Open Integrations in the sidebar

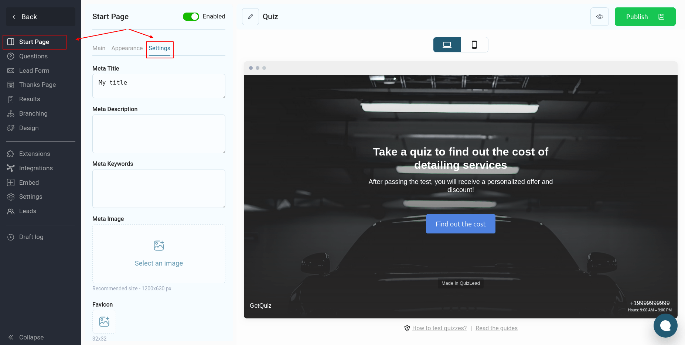point(36,168)
